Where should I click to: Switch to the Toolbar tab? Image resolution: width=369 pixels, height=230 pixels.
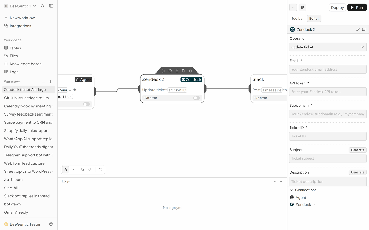(x=298, y=18)
